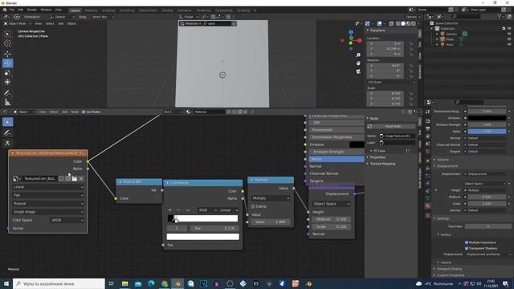The image size is (514, 289).
Task: Remove color stop with ColorRamp minus button
Action: click(178, 210)
